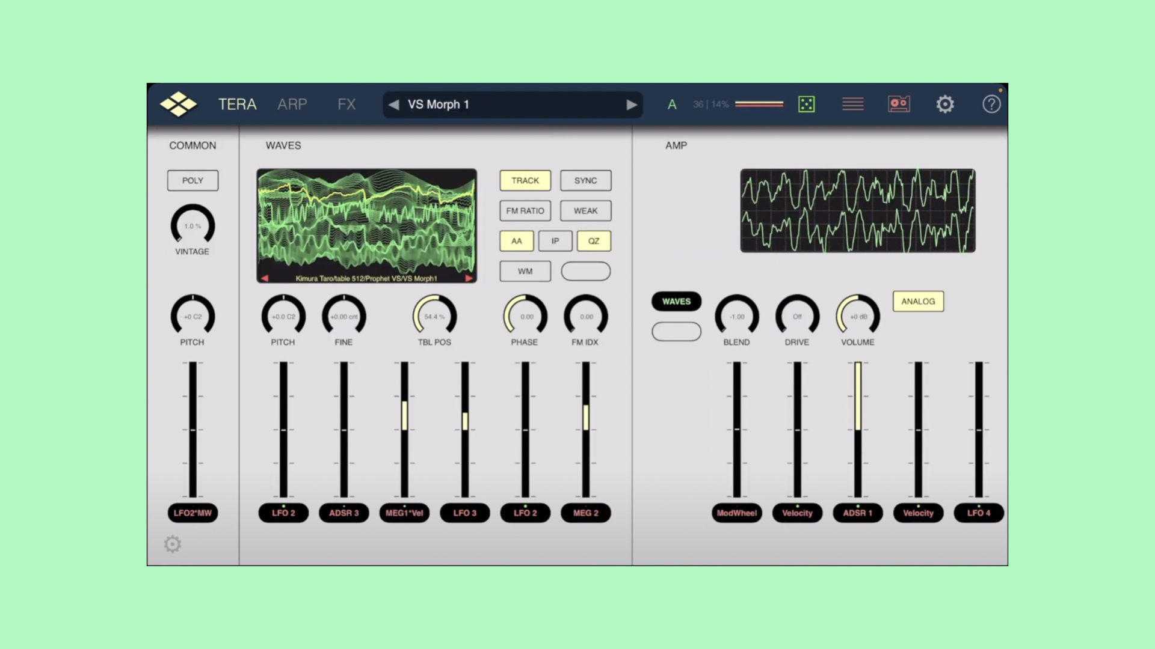Toggle the WEAK button
Screen dimensions: 1155x649
pos(585,211)
